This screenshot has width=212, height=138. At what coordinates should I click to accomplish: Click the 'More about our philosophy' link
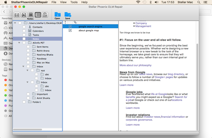tap(135, 65)
